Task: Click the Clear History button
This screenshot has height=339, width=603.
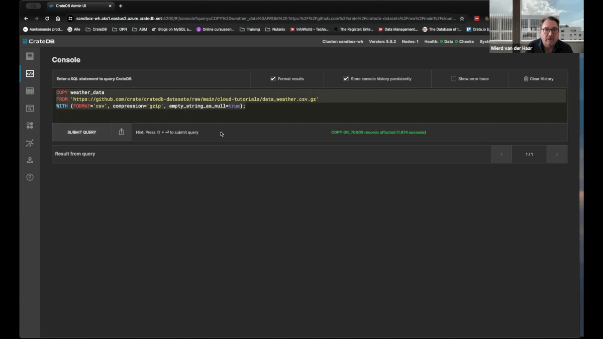Action: 538,79
